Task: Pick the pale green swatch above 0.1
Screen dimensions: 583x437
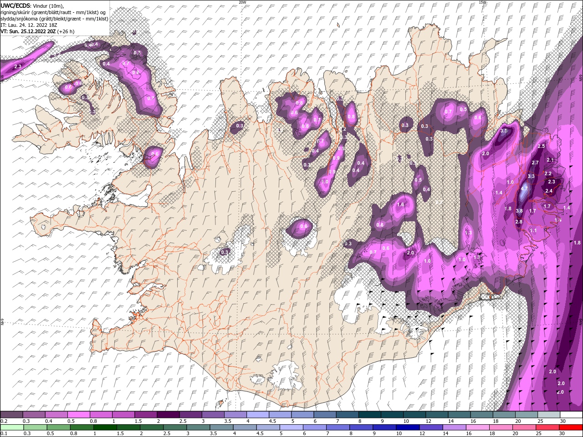Action: [11, 427]
